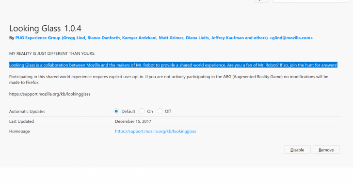Click the Automatic Updates label
This screenshot has height=183, width=353.
click(27, 111)
